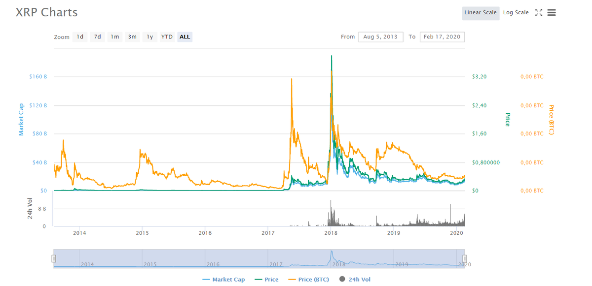The width and height of the screenshot is (592, 286).
Task: Click the $3,20 price axis label
Action: pos(480,77)
